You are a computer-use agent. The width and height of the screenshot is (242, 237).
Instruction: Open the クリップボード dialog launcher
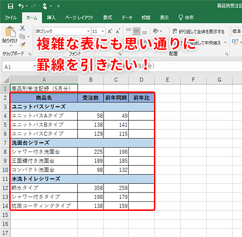click(x=30, y=54)
